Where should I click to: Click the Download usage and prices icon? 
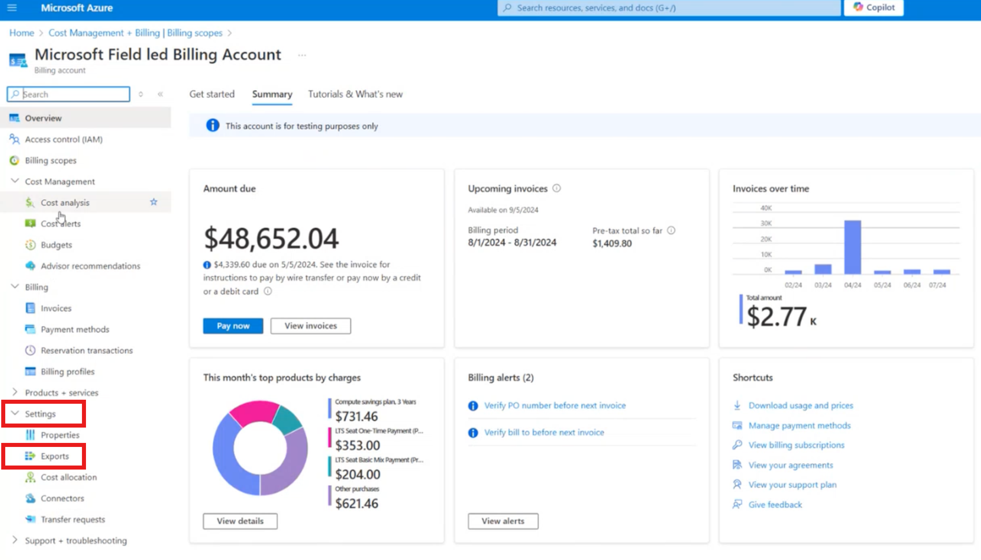click(737, 405)
